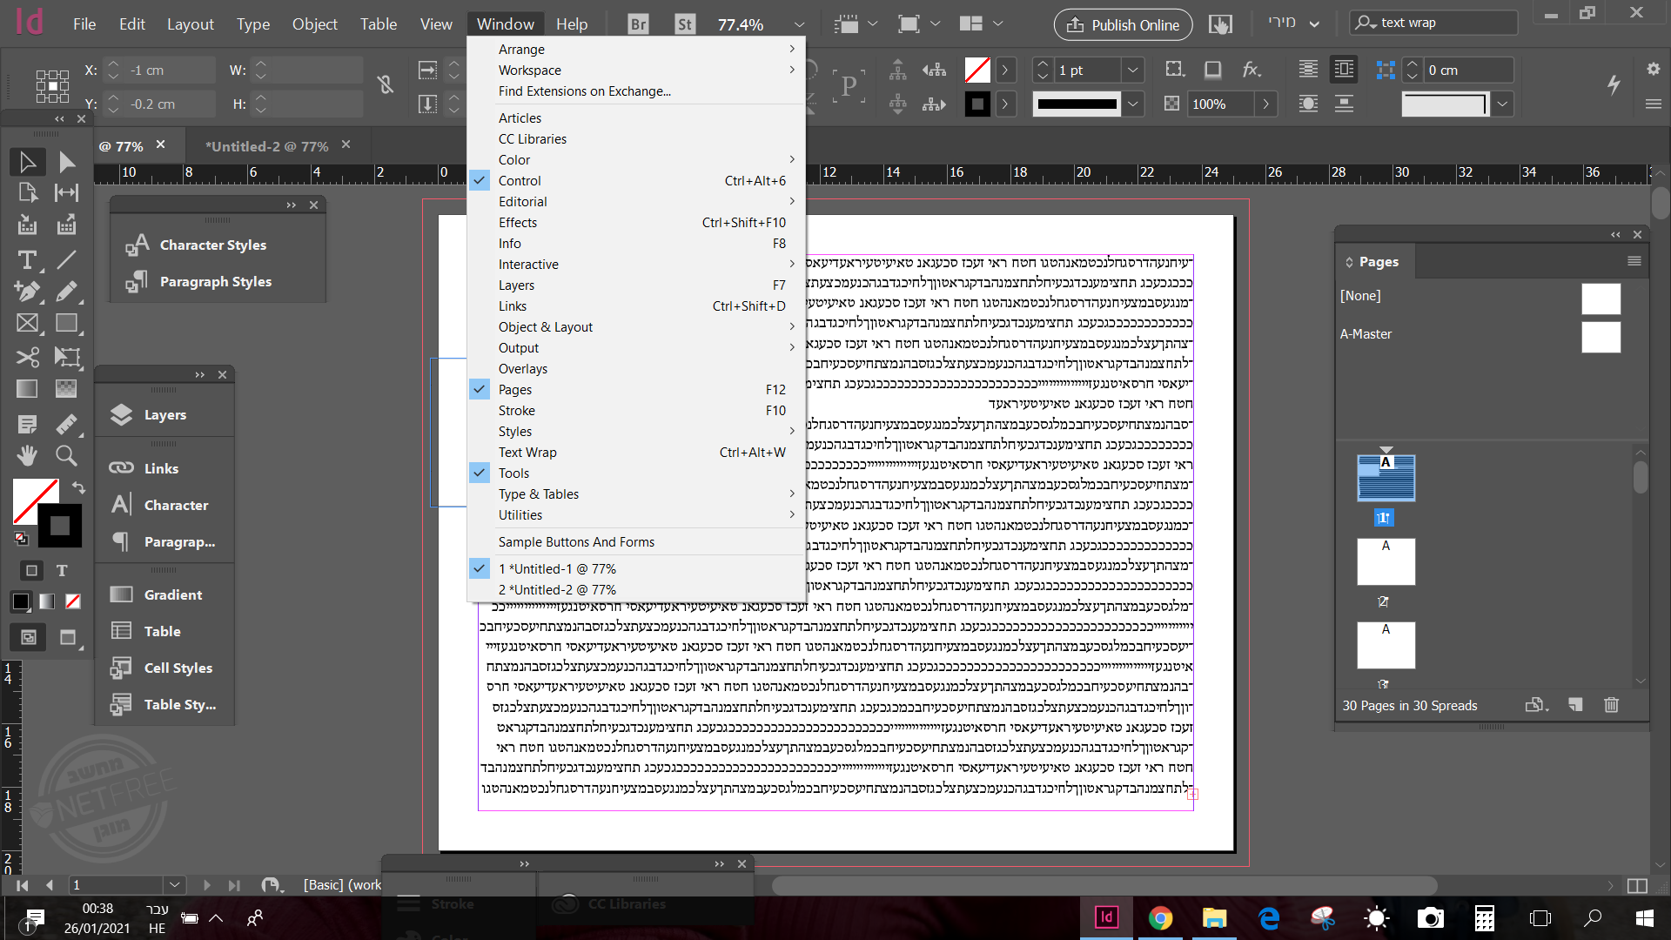Open stroke weight dropdown next to 1 pt

coord(1132,70)
